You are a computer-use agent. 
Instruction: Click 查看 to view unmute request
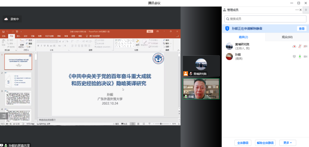[302, 29]
